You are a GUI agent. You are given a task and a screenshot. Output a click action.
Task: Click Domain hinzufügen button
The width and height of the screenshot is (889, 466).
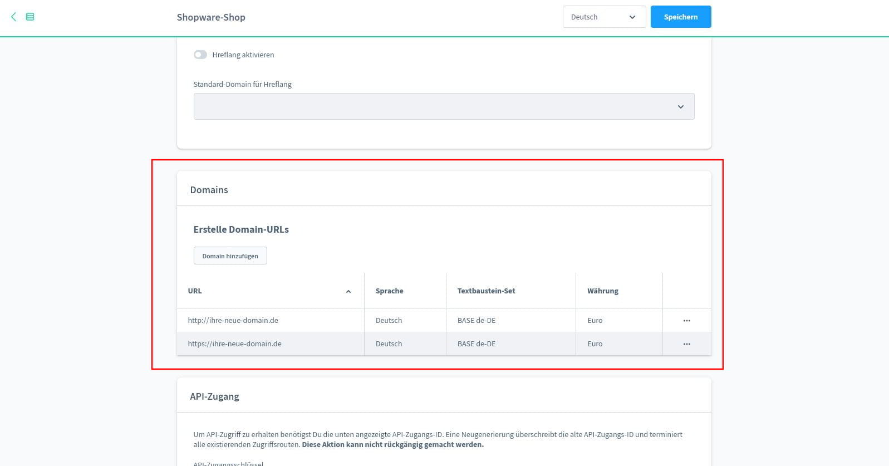[230, 256]
